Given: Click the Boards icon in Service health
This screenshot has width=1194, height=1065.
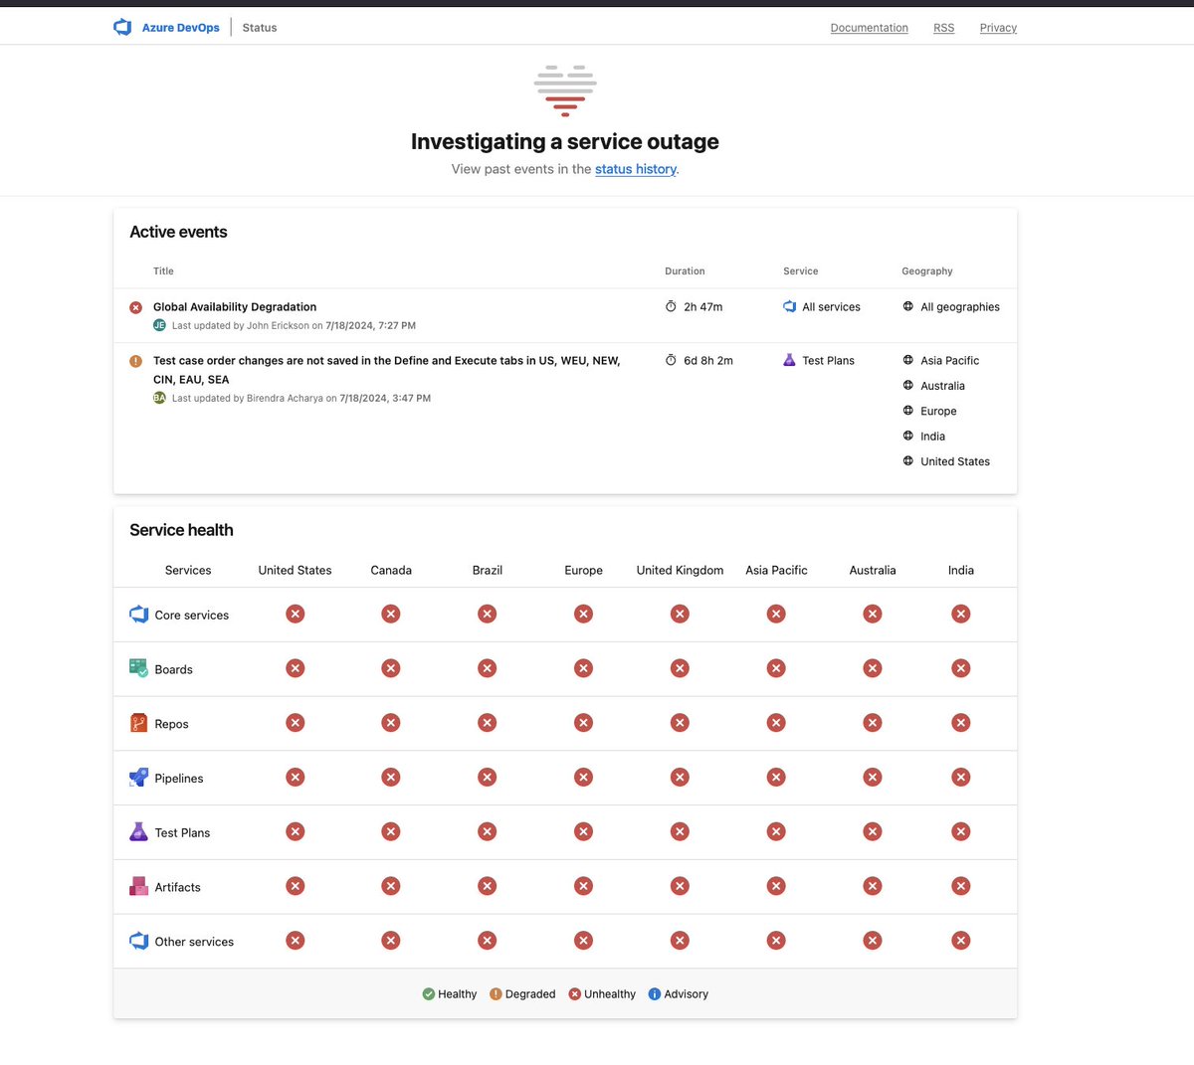Looking at the screenshot, I should click(x=139, y=668).
